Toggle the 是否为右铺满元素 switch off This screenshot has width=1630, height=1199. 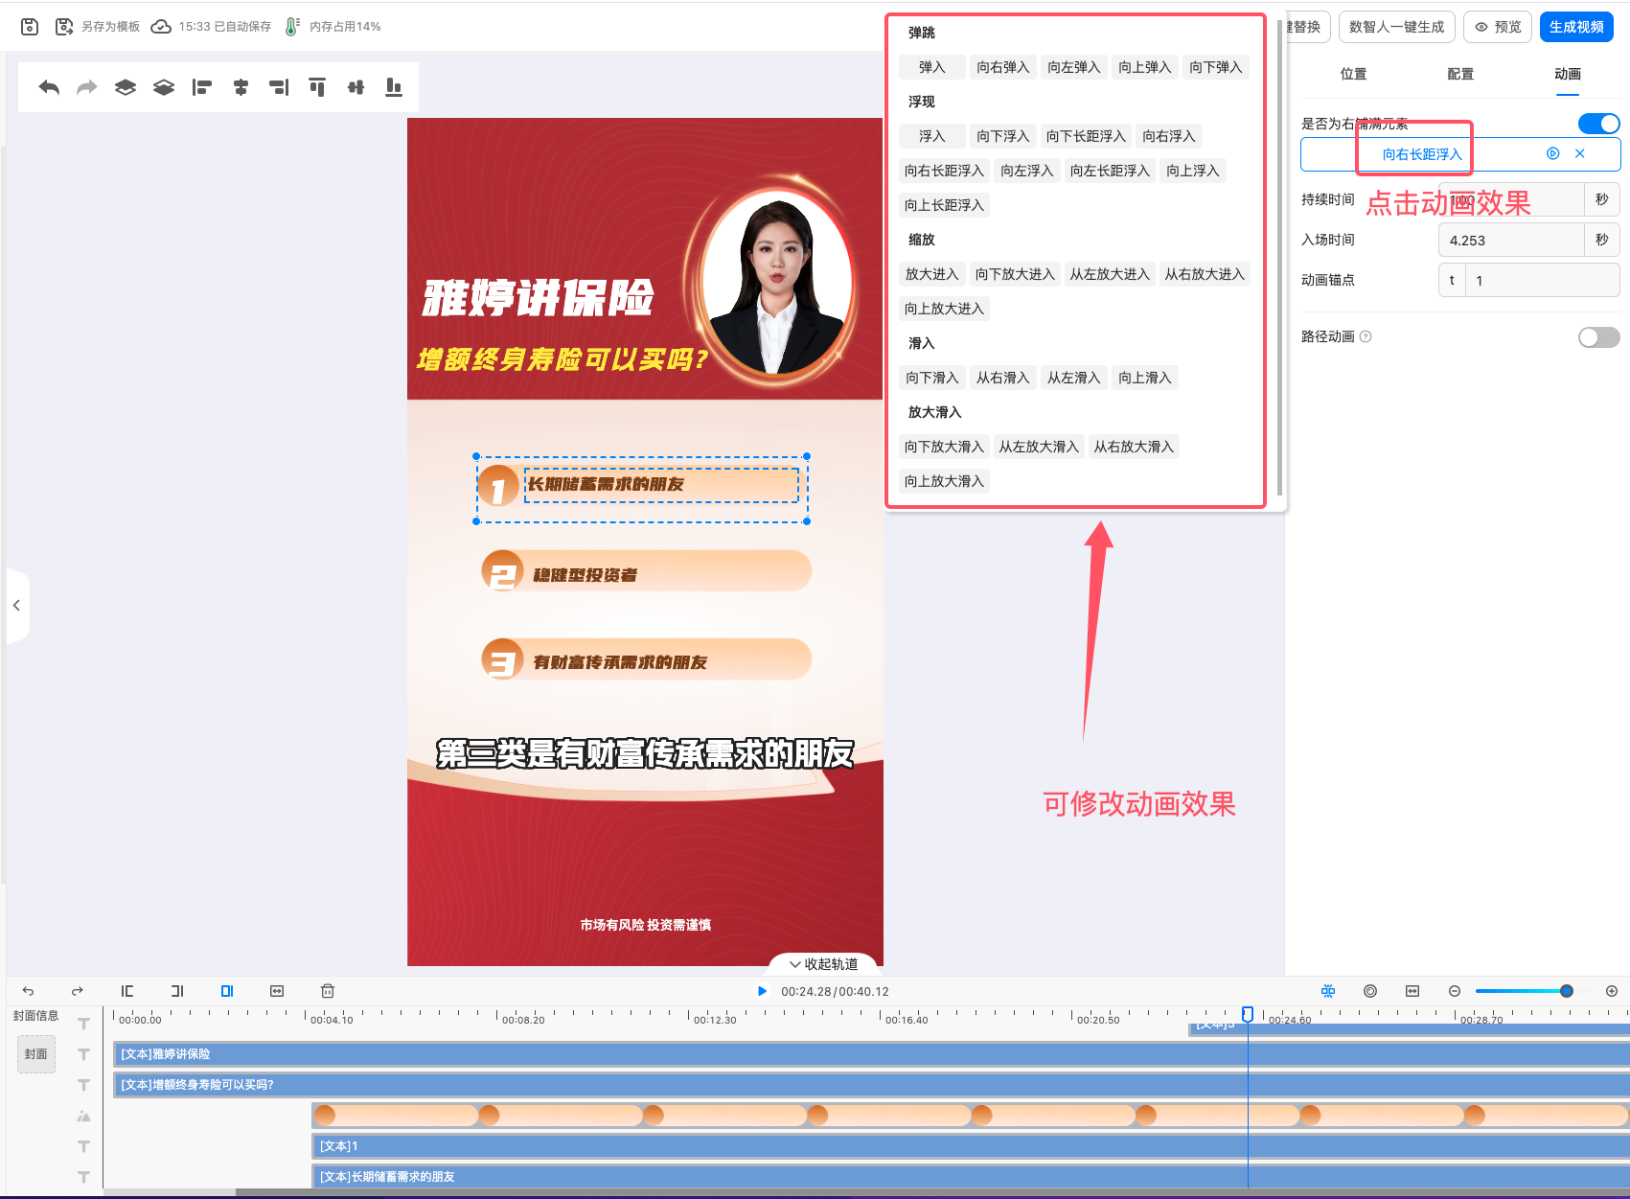pos(1598,124)
